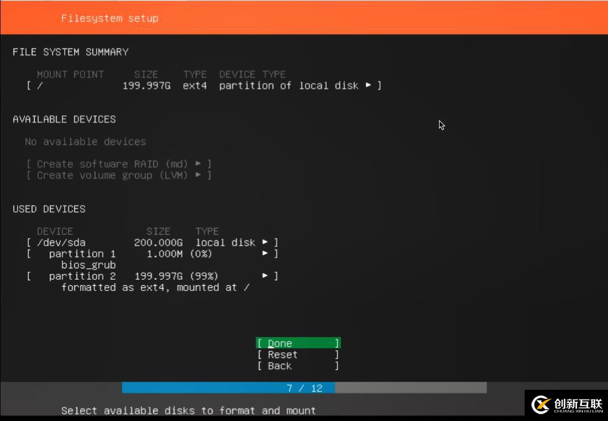The height and width of the screenshot is (421, 608).
Task: Click the DEVICE column header in used devices
Action: click(54, 231)
